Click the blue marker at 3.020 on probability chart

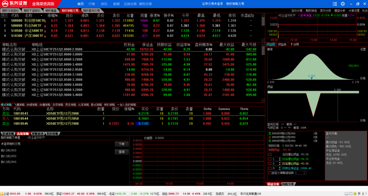tap(312, 79)
